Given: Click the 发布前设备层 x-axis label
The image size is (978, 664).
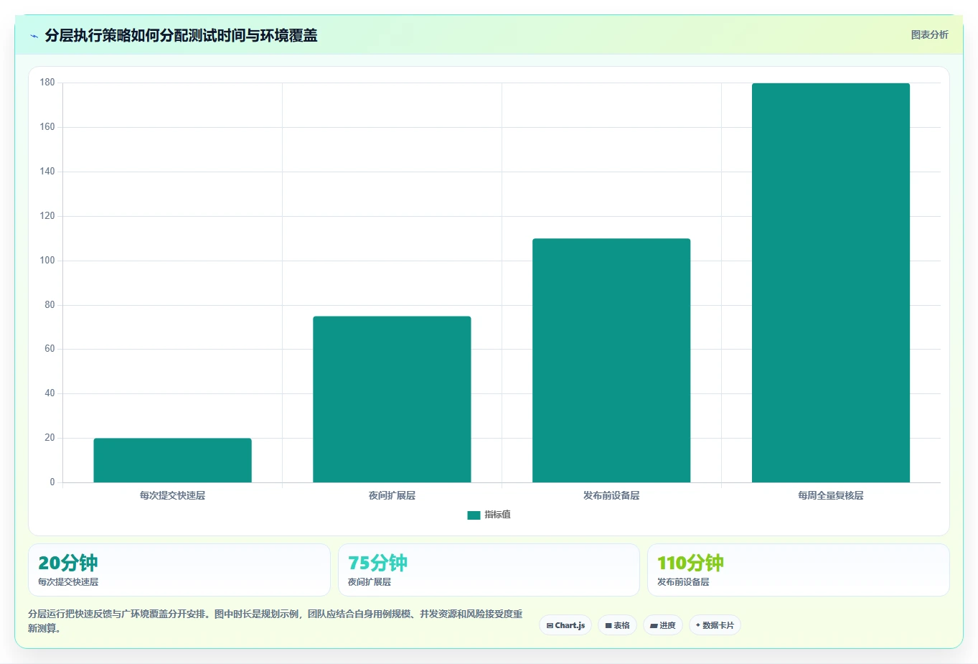Looking at the screenshot, I should pyautogui.click(x=611, y=495).
